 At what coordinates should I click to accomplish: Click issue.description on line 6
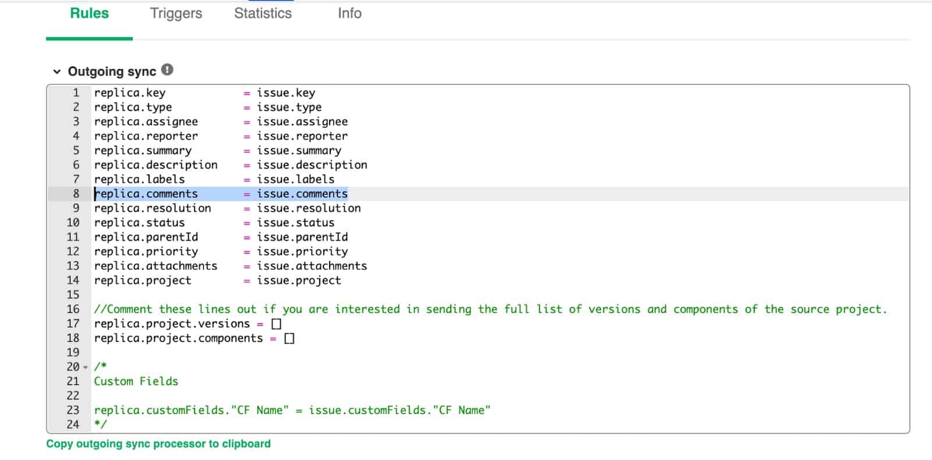tap(312, 165)
